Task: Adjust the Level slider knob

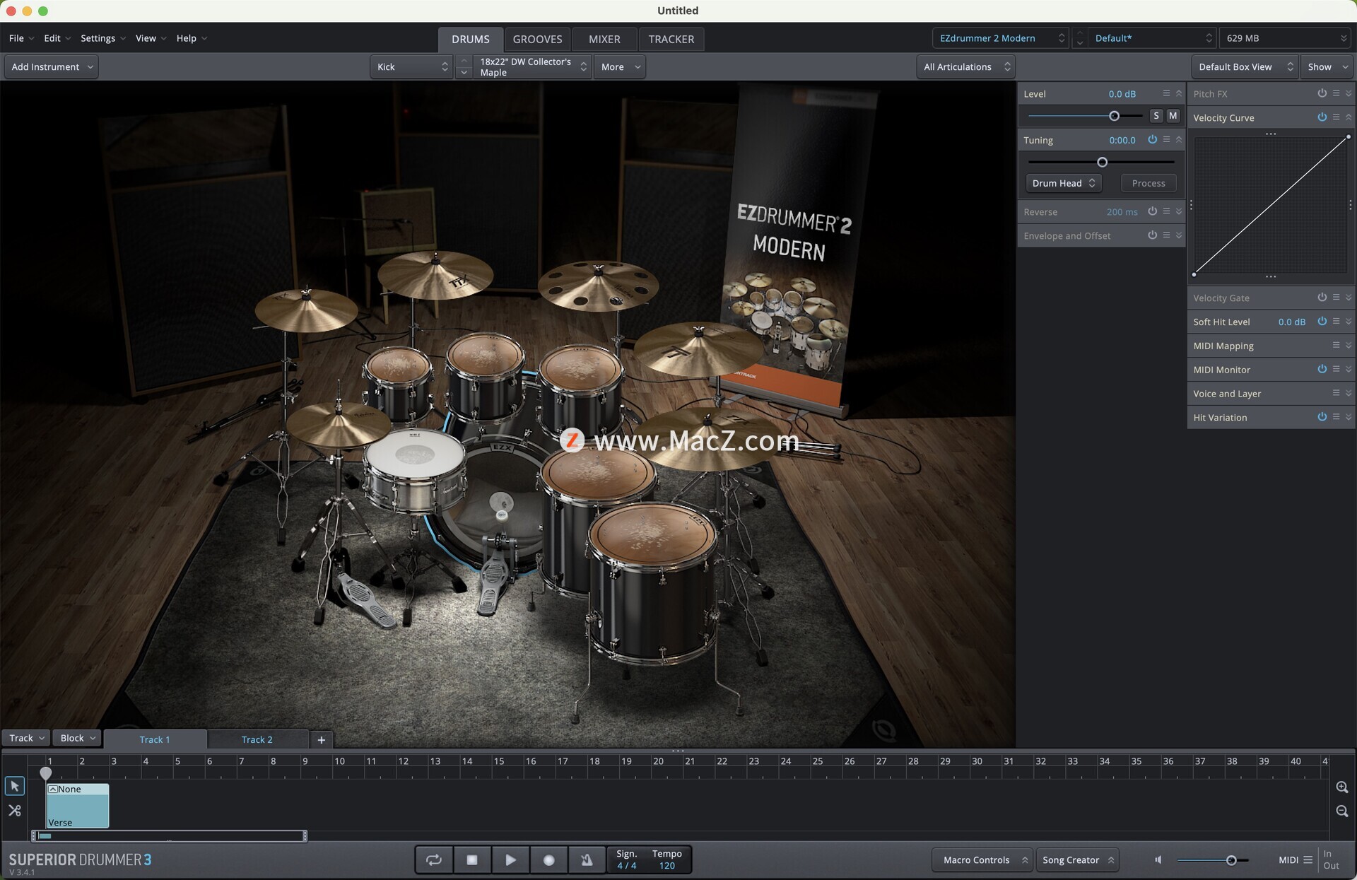Action: click(x=1115, y=116)
